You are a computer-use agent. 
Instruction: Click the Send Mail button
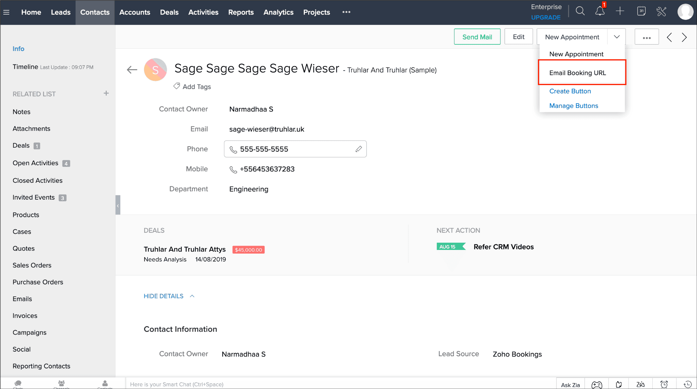click(x=477, y=37)
